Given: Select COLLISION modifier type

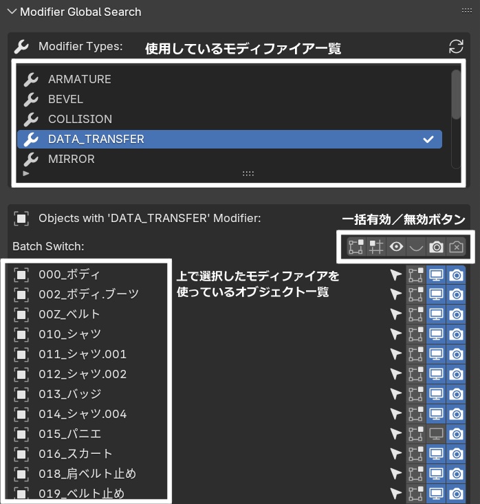Looking at the screenshot, I should 230,119.
